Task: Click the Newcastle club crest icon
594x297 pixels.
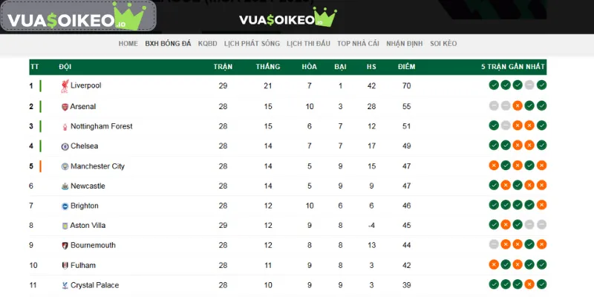Action: click(65, 186)
